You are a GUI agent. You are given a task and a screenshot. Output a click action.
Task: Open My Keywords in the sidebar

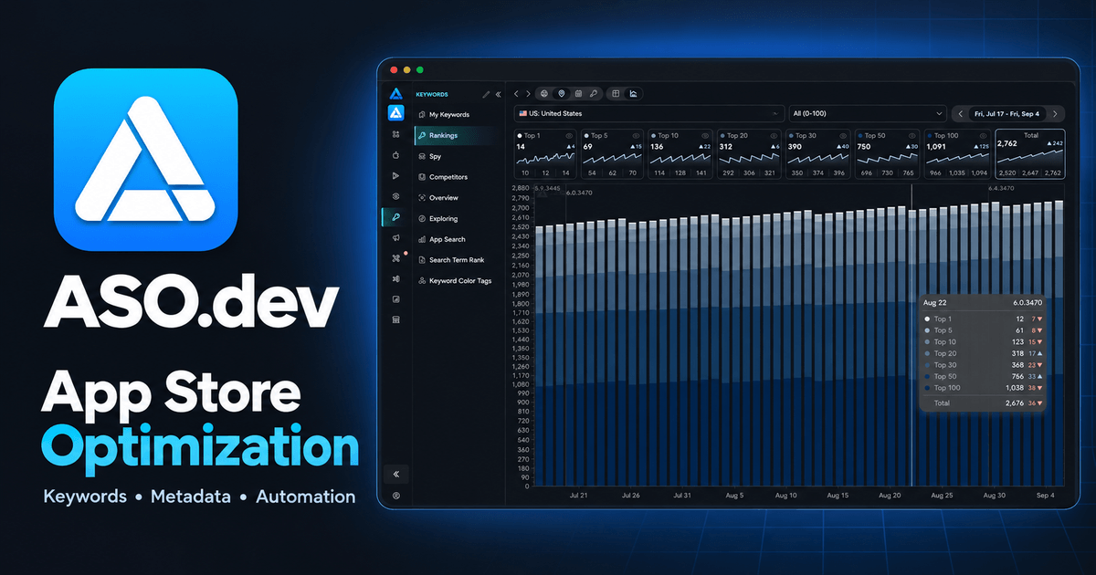tap(458, 114)
